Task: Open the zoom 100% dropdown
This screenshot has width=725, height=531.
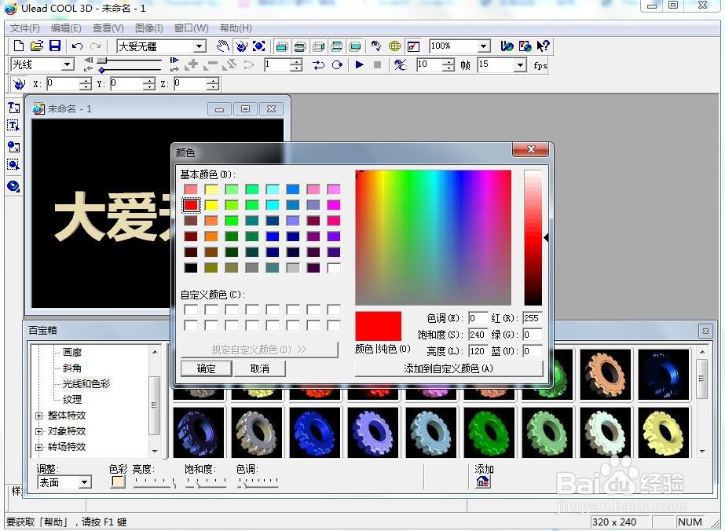Action: coord(483,46)
